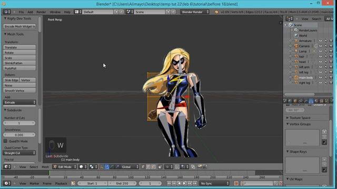Click the World icon in outliner
Image resolution: width=337 pixels, height=189 pixels.
pyautogui.click(x=296, y=36)
